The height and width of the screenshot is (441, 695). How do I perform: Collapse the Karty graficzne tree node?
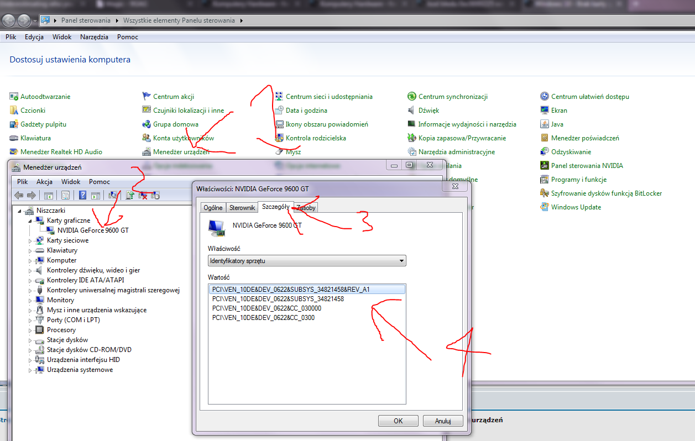30,221
